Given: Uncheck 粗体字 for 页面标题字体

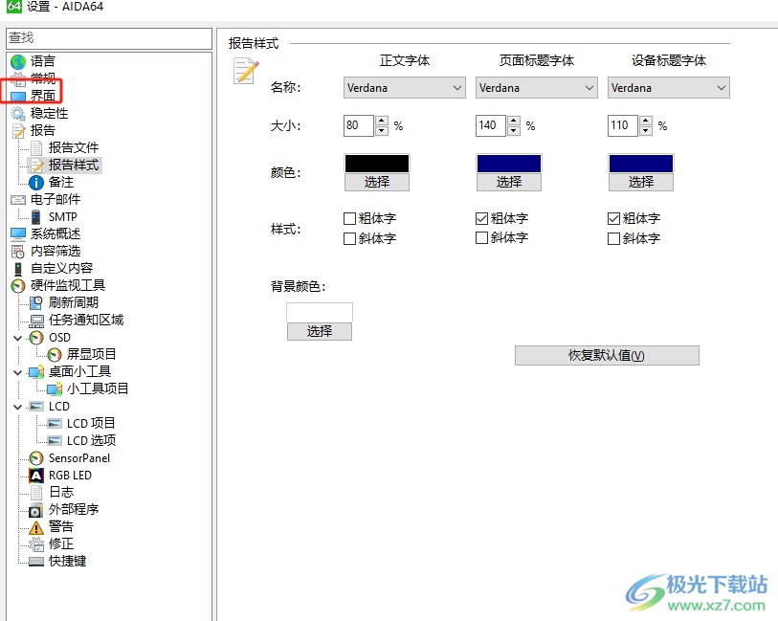Looking at the screenshot, I should (x=481, y=219).
